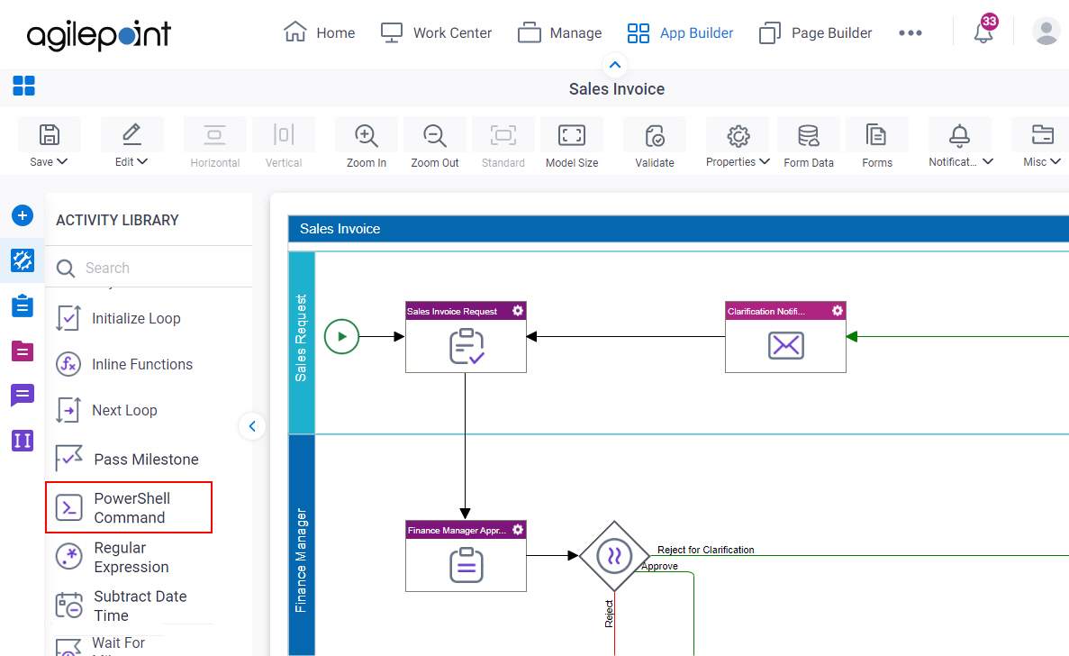Collapse the Activity Library panel arrow
Image resolution: width=1069 pixels, height=656 pixels.
[x=252, y=426]
